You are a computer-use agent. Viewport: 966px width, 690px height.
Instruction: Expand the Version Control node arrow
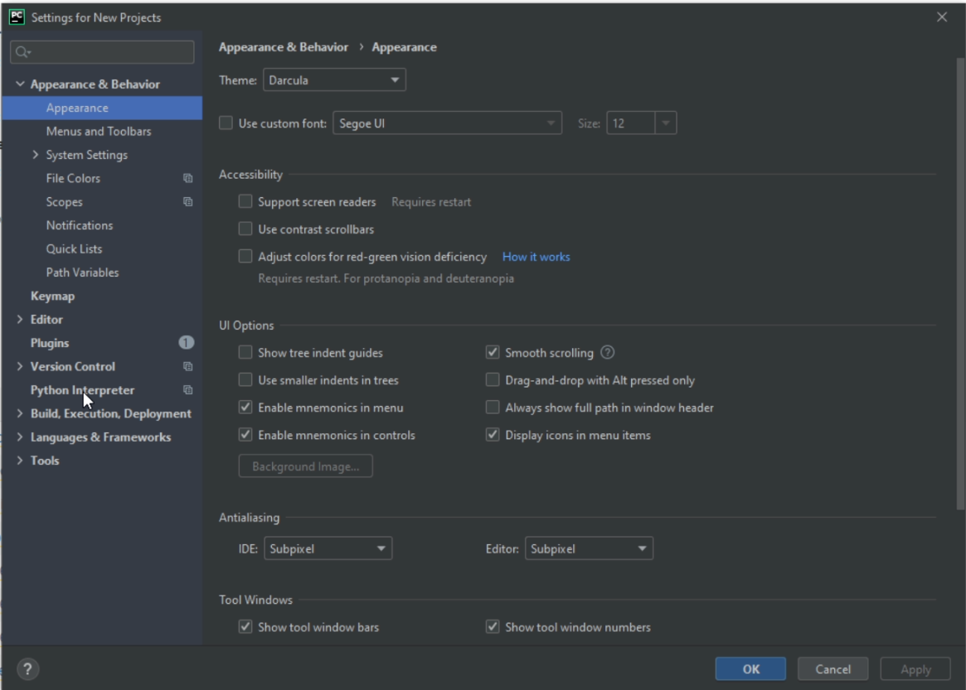[20, 366]
